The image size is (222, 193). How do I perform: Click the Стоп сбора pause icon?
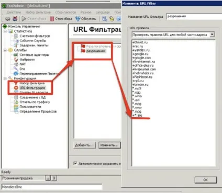pyautogui.click(x=52, y=19)
